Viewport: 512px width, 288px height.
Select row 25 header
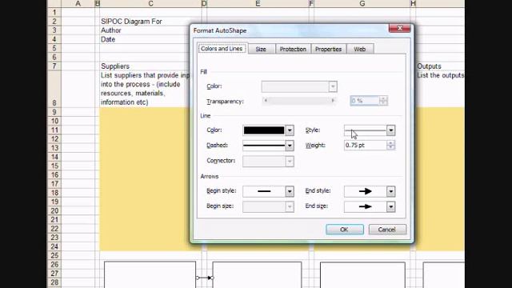click(x=54, y=255)
